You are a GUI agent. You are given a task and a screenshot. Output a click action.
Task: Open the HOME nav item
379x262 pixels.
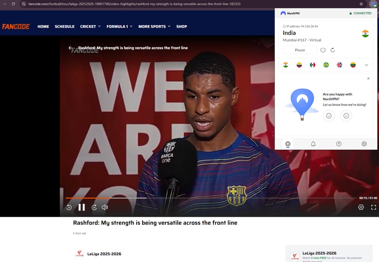click(43, 27)
